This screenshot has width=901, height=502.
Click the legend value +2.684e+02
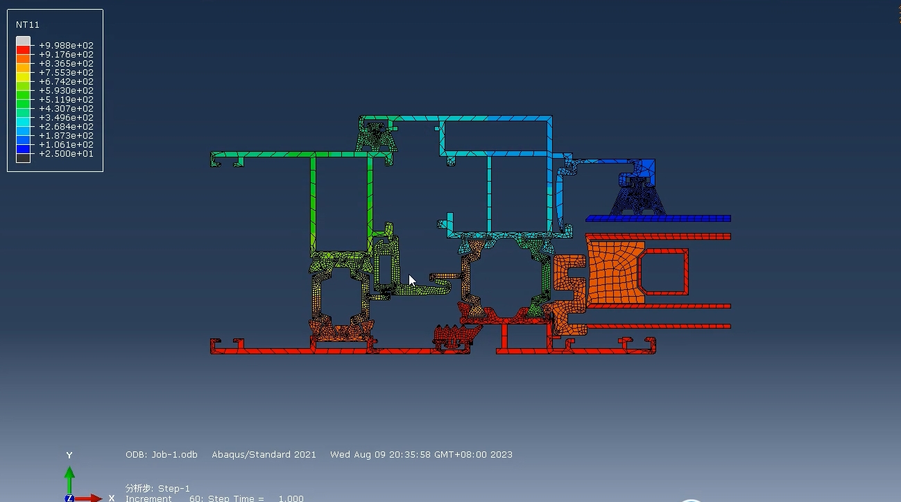click(66, 127)
